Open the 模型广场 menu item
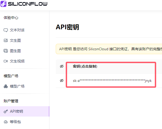The width and height of the screenshot is (162, 129). point(17,86)
